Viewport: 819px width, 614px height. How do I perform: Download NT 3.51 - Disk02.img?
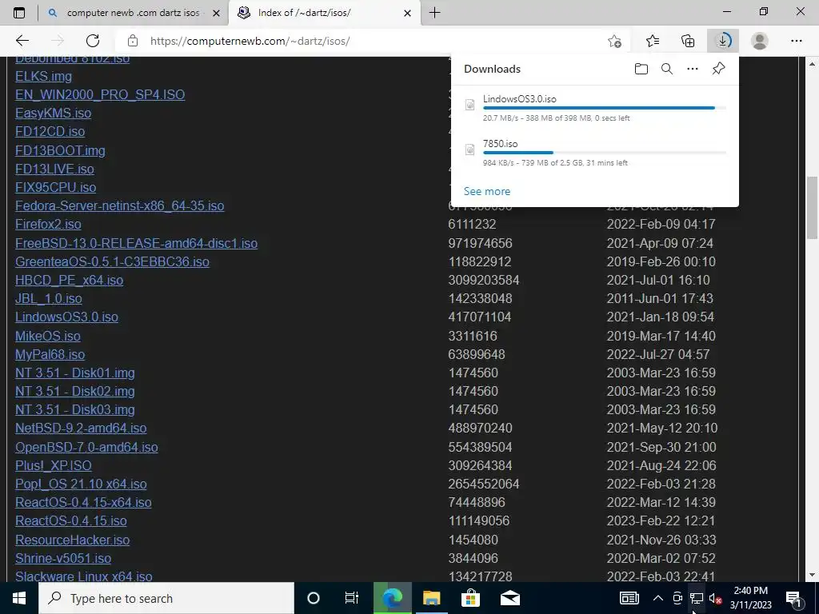[x=74, y=391]
